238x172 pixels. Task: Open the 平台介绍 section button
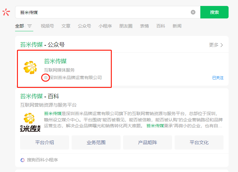point(45,142)
